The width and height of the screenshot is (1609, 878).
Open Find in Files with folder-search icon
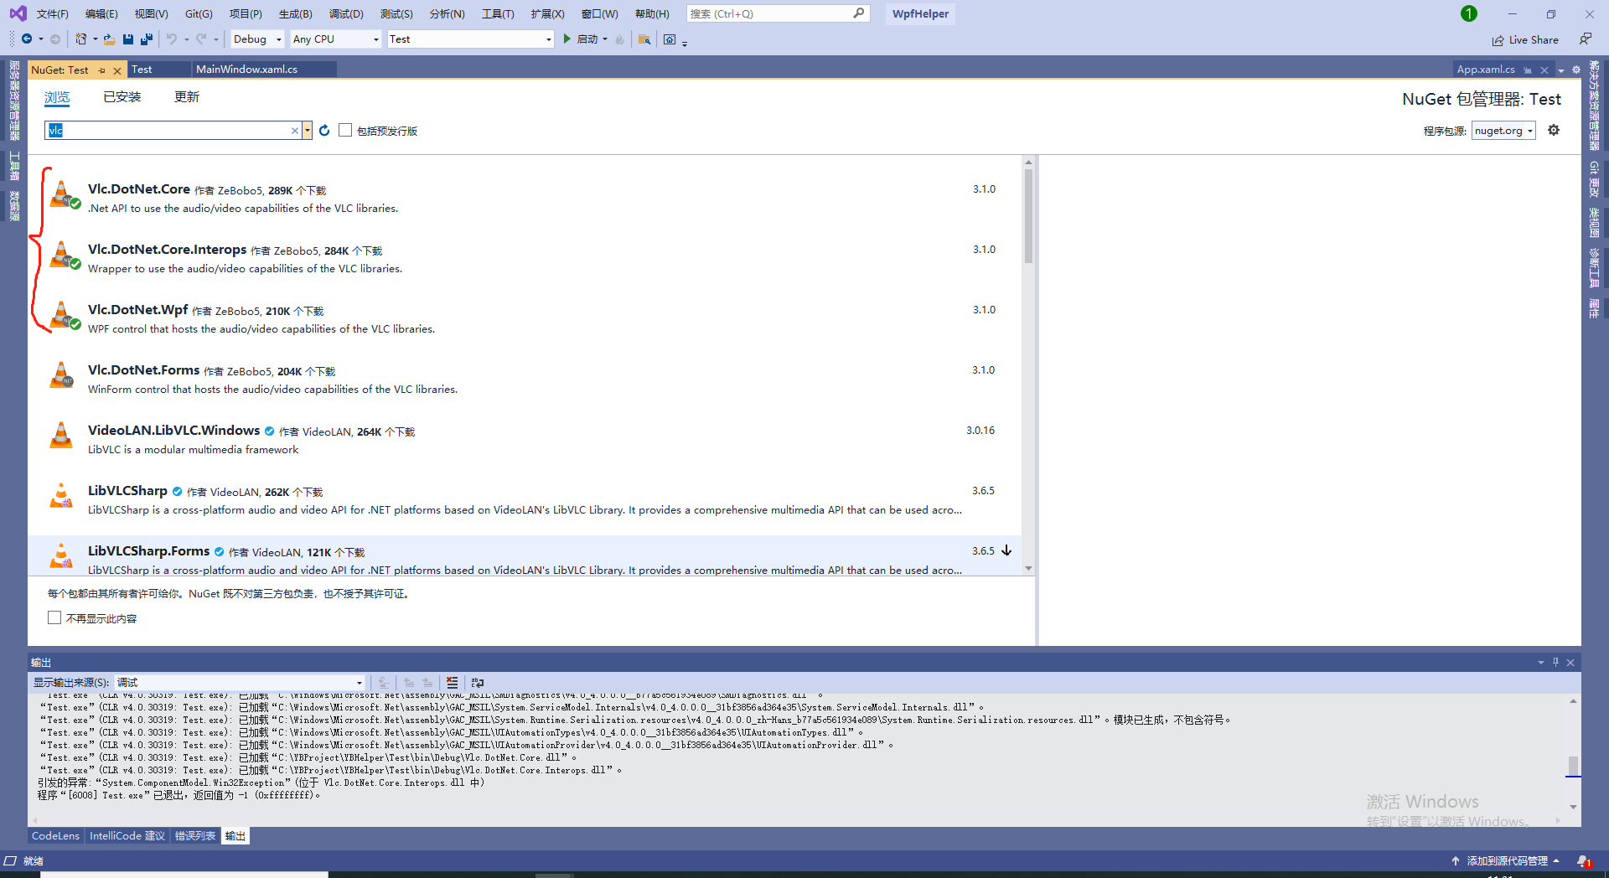pyautogui.click(x=644, y=39)
